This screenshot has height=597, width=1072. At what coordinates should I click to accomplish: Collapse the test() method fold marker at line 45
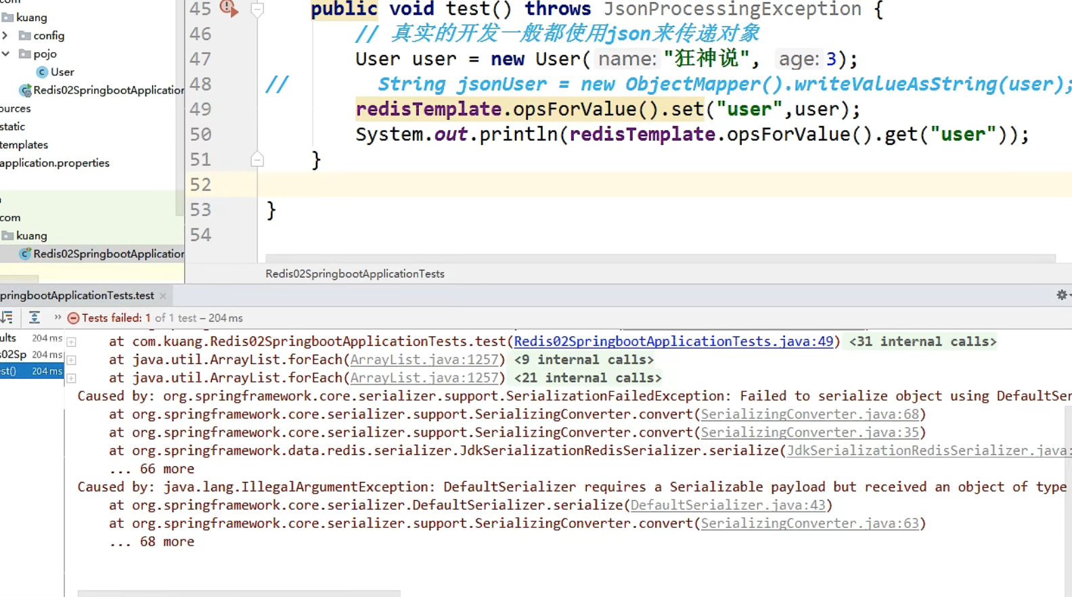click(257, 9)
